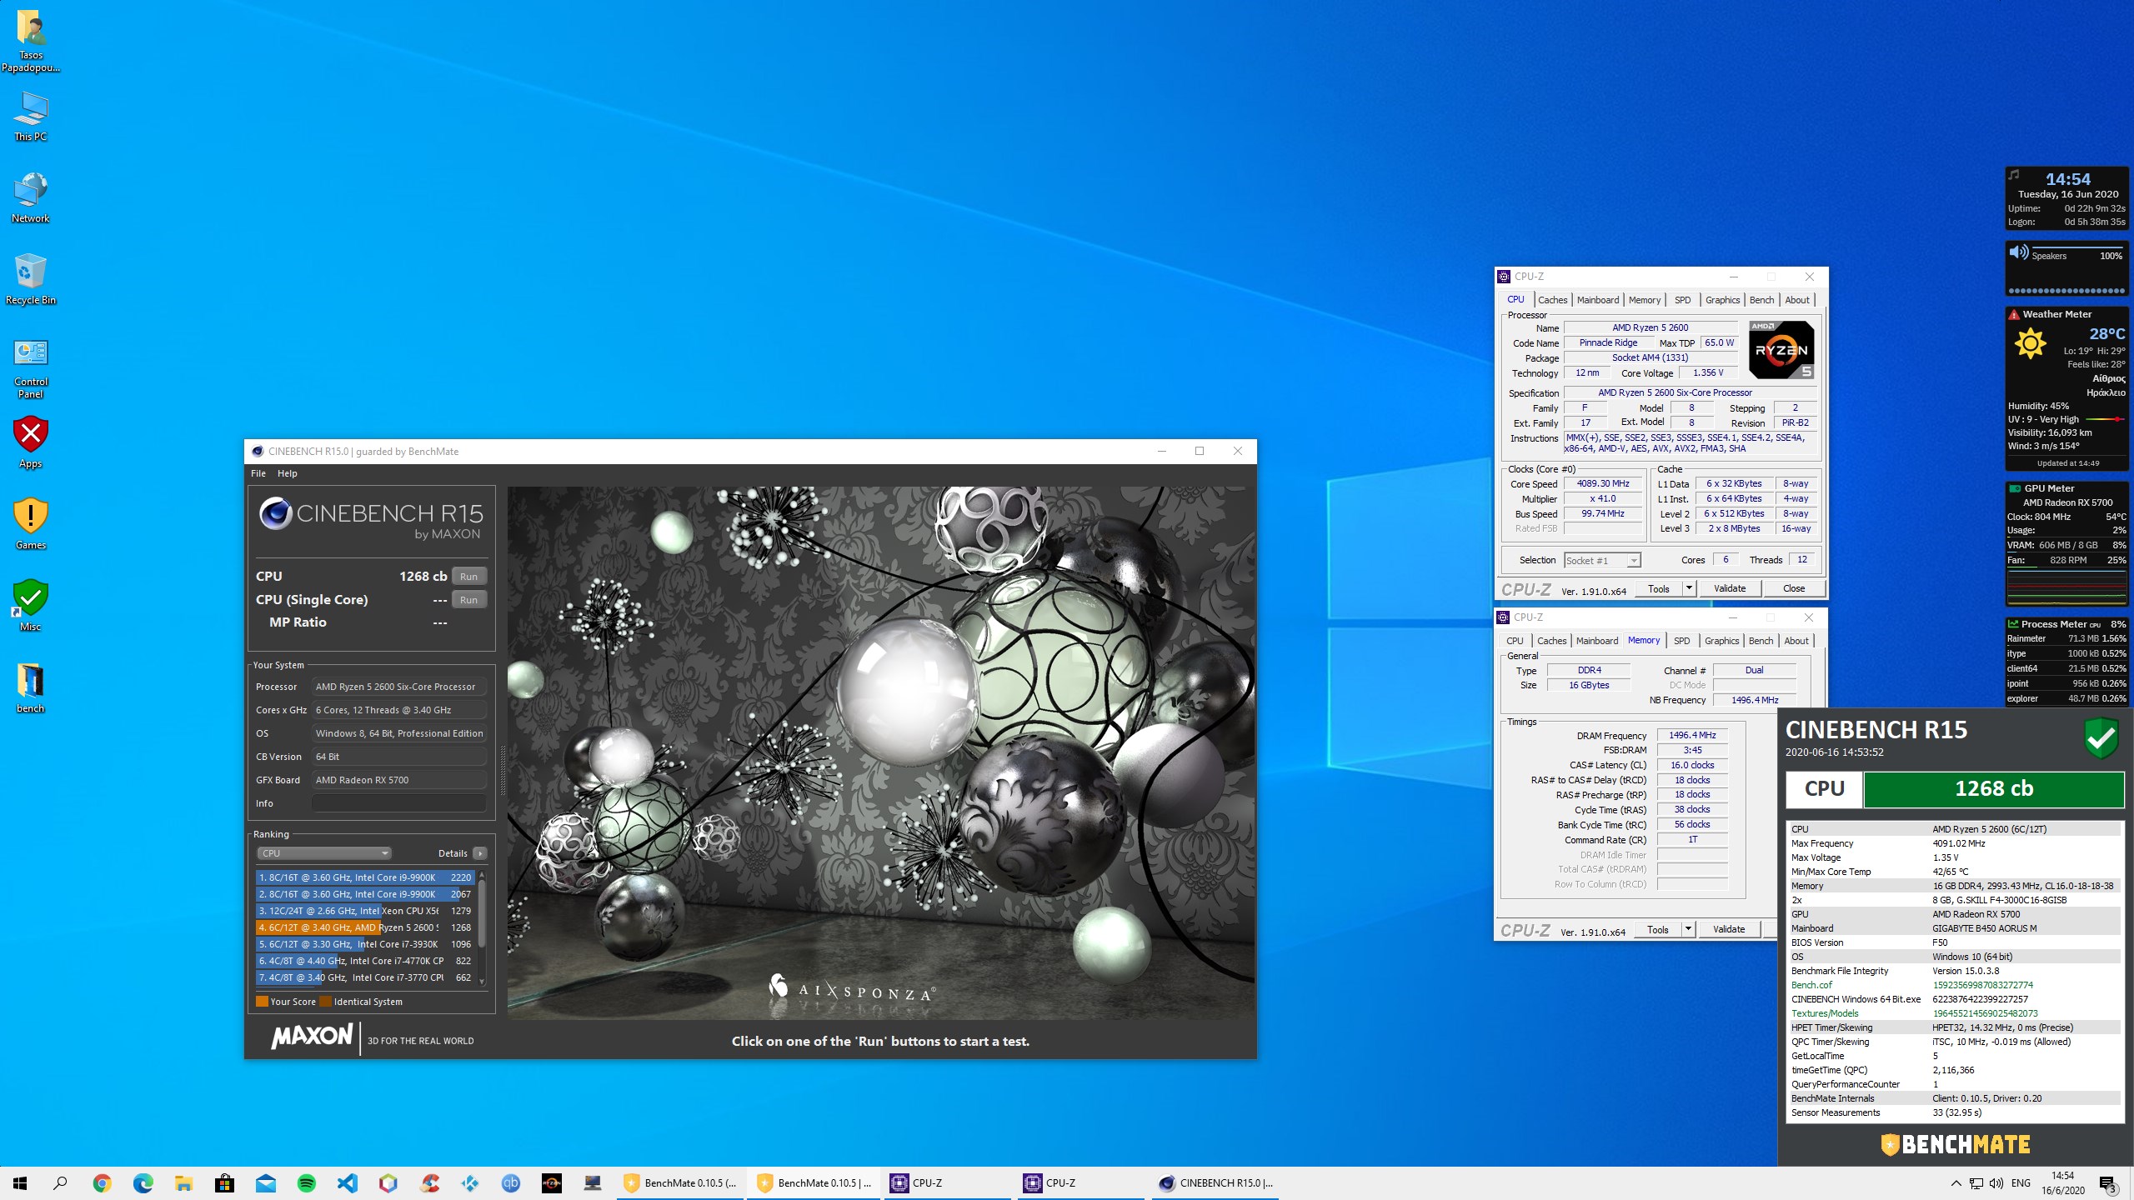Click Tools button in upper CPU-Z window

point(1659,588)
